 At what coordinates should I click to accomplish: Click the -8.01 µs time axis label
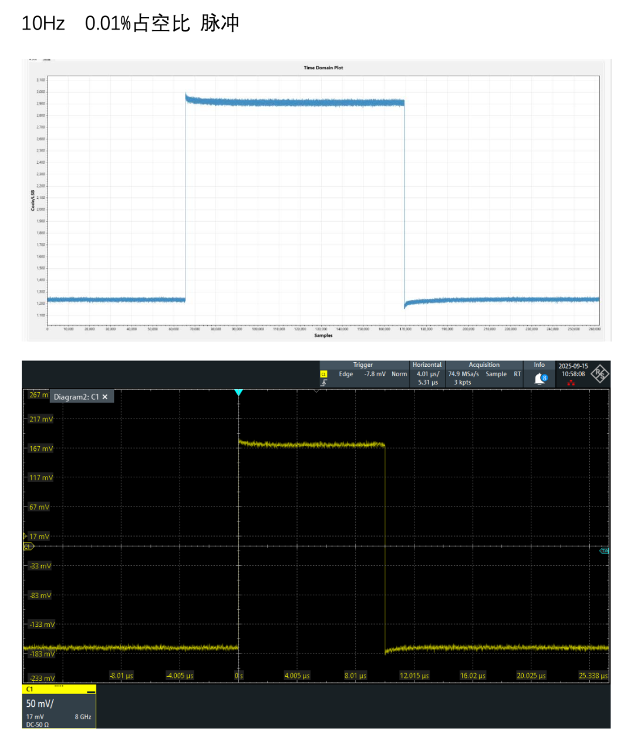tap(121, 676)
